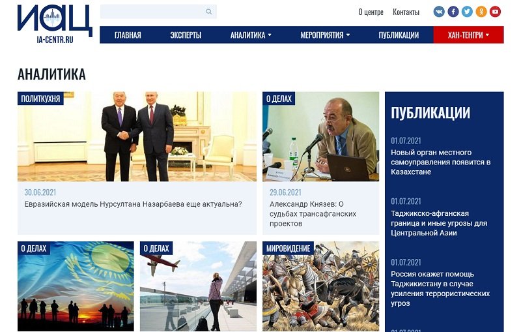521x332 pixels.
Task: Click the ИАЦ ia-centr.ru logo
Action: [55, 24]
